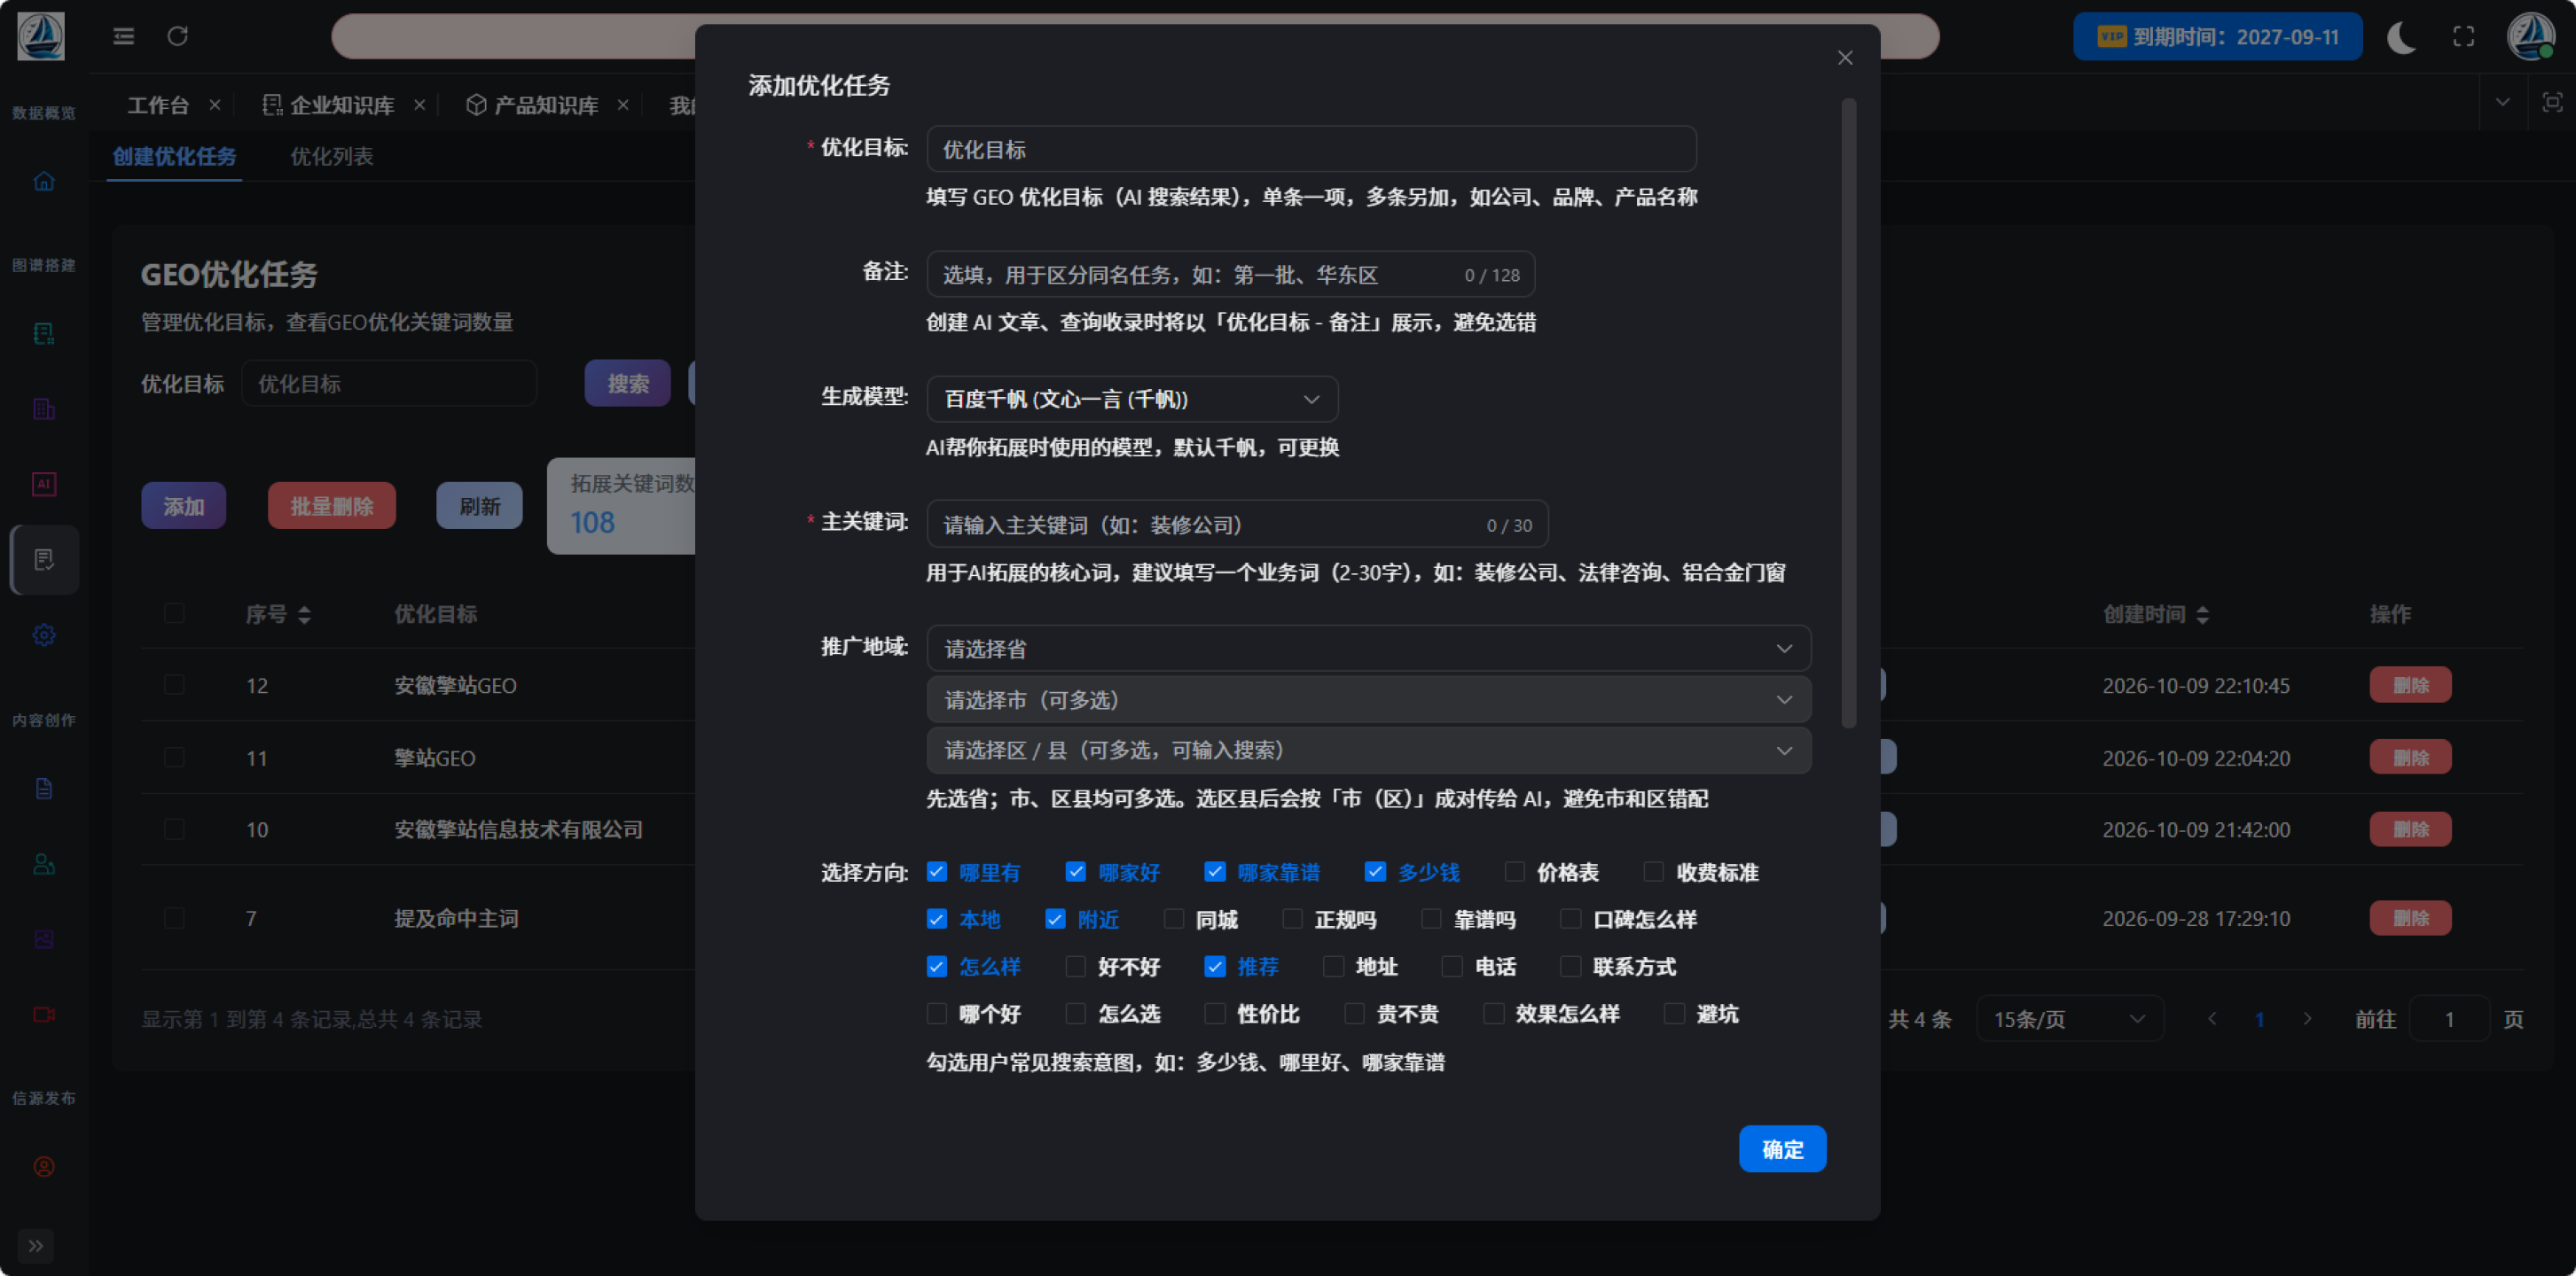Go to the previous page arrow
Image resolution: width=2576 pixels, height=1276 pixels.
point(2212,1019)
